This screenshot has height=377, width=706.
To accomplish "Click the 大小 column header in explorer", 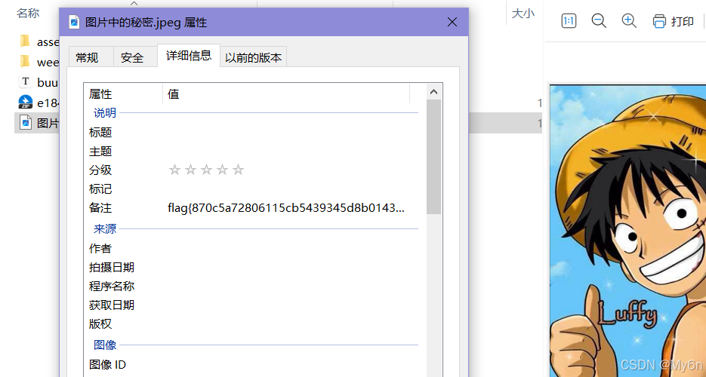I will click(523, 14).
